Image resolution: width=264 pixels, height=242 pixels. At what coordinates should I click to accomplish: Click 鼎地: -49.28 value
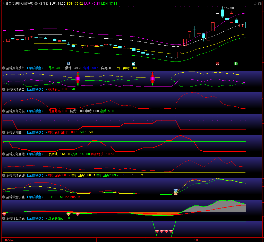(x=74, y=68)
